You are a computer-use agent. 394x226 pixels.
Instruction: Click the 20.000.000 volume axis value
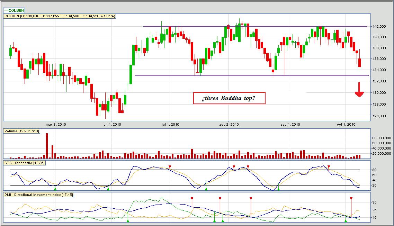pyautogui.click(x=382, y=154)
